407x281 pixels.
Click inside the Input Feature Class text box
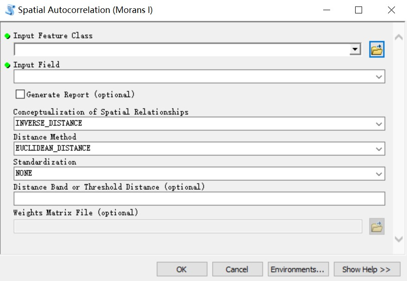click(x=182, y=49)
